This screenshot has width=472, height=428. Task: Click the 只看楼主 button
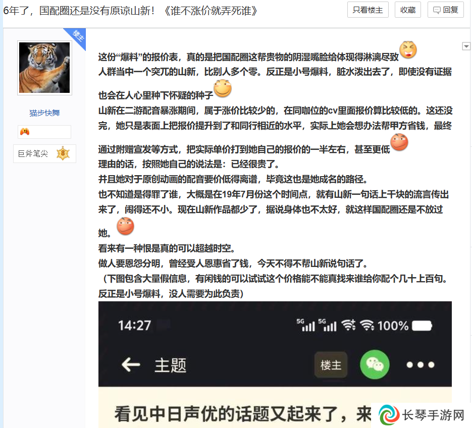(x=368, y=10)
